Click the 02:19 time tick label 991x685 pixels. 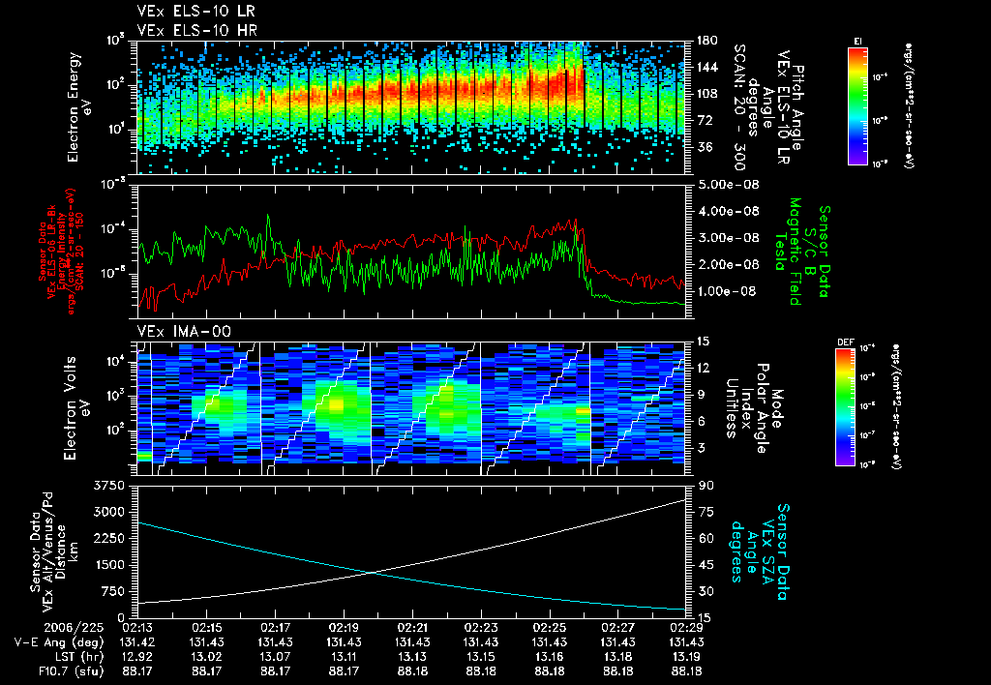(x=344, y=628)
